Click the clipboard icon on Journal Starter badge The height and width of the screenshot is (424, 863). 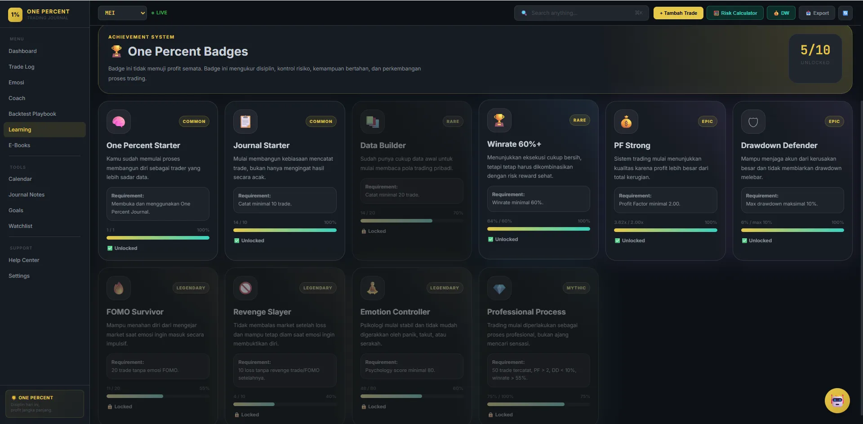pos(245,122)
